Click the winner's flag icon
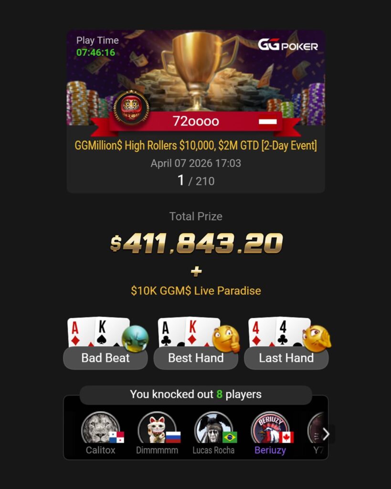391x489 pixels. pos(267,121)
